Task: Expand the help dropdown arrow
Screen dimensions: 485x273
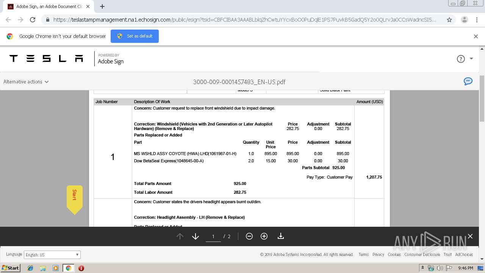Action: pos(471,59)
